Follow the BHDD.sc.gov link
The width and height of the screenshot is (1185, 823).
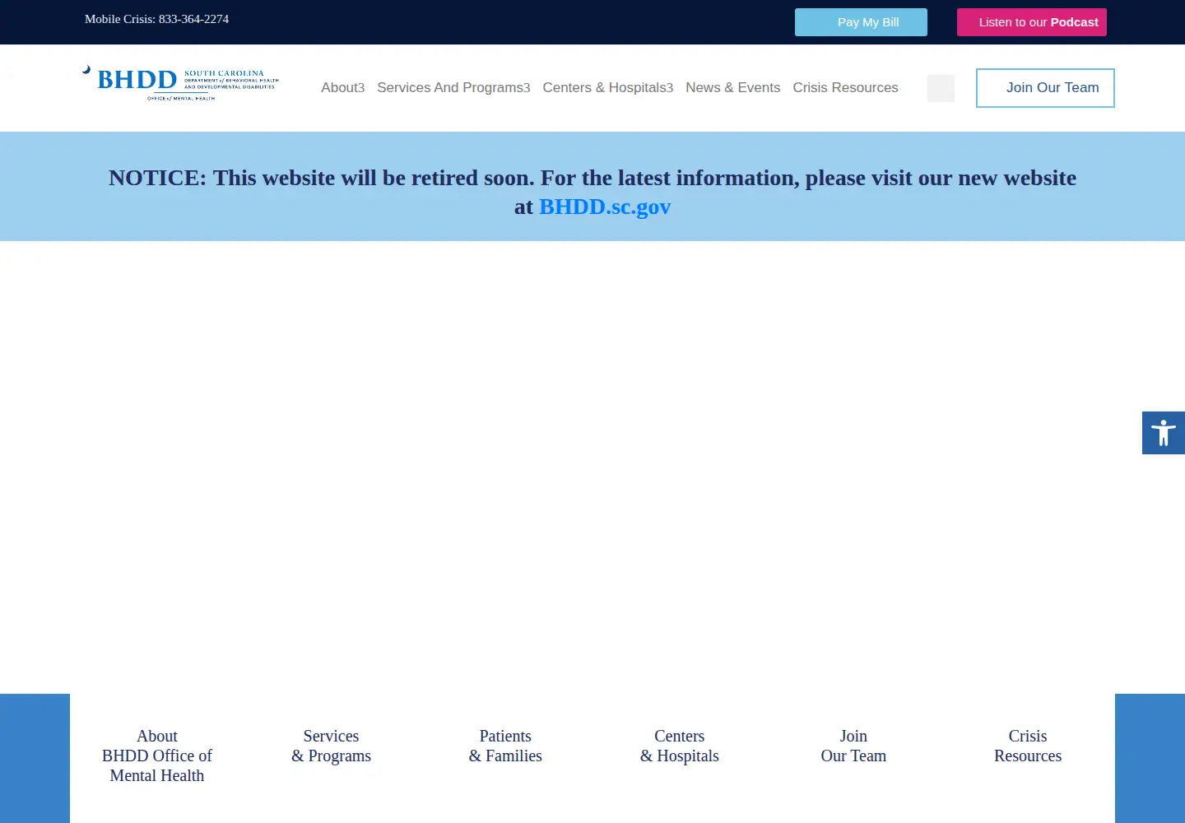(605, 207)
